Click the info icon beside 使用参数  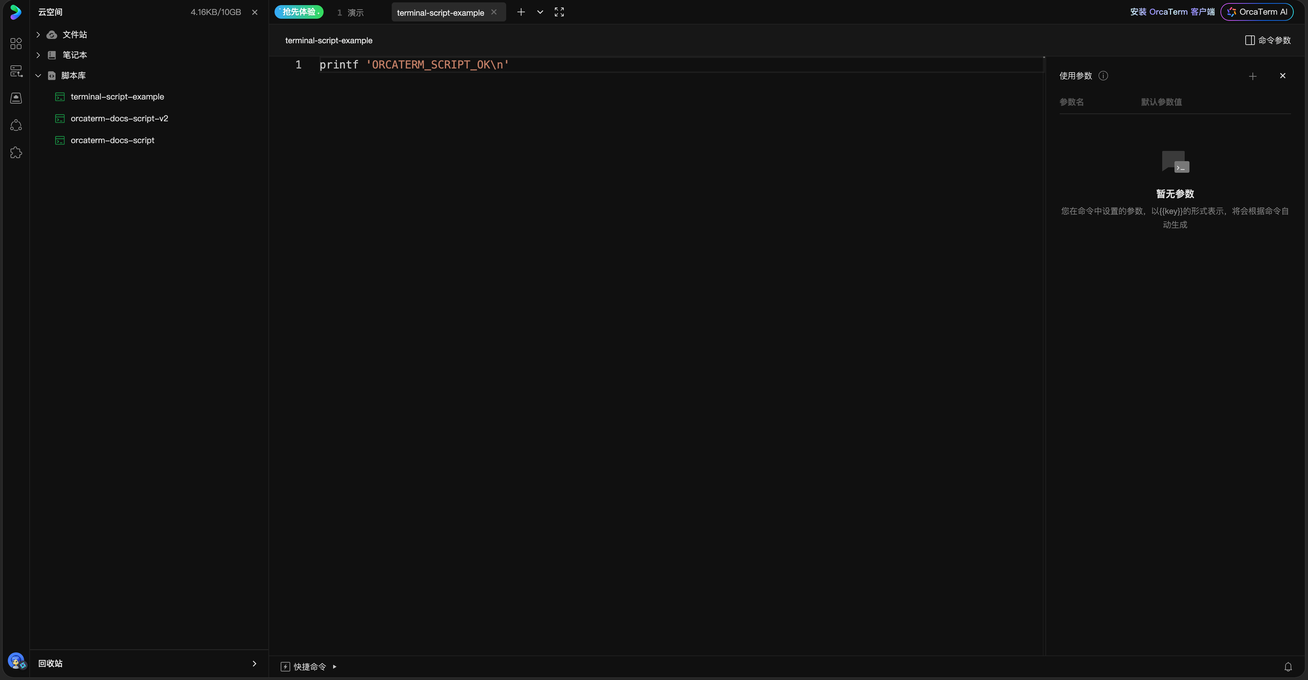tap(1103, 76)
